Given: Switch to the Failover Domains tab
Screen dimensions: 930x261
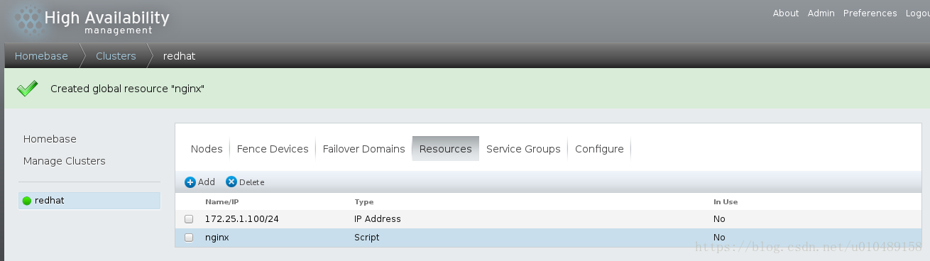Looking at the screenshot, I should tap(363, 149).
